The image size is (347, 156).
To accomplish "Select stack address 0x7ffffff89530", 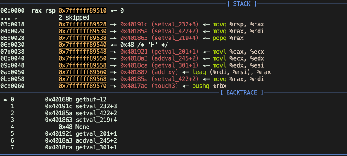I will coord(82,31).
